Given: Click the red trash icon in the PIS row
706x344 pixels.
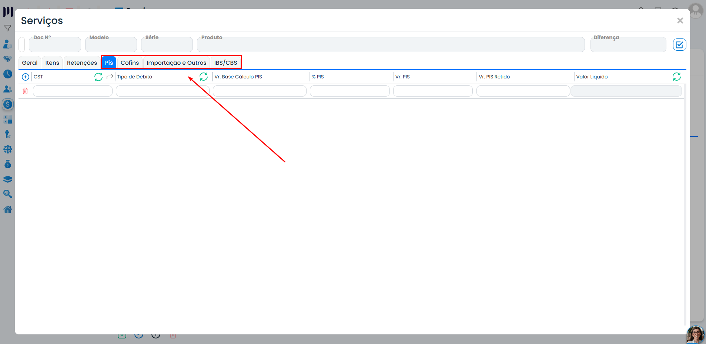Looking at the screenshot, I should pos(25,91).
